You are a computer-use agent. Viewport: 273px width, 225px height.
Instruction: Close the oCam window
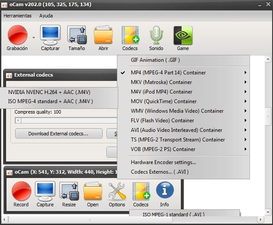coord(268,4)
